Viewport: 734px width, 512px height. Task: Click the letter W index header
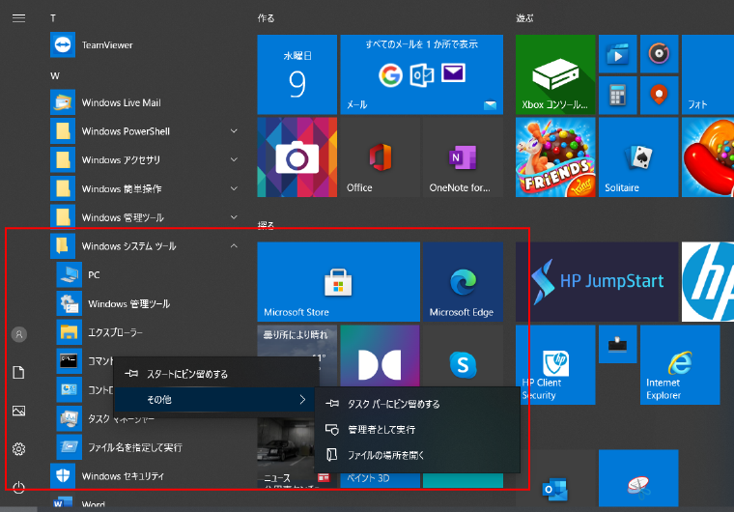click(x=55, y=76)
